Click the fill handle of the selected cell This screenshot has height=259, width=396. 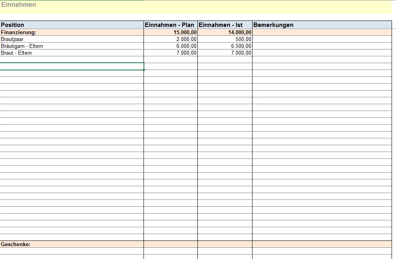click(144, 70)
